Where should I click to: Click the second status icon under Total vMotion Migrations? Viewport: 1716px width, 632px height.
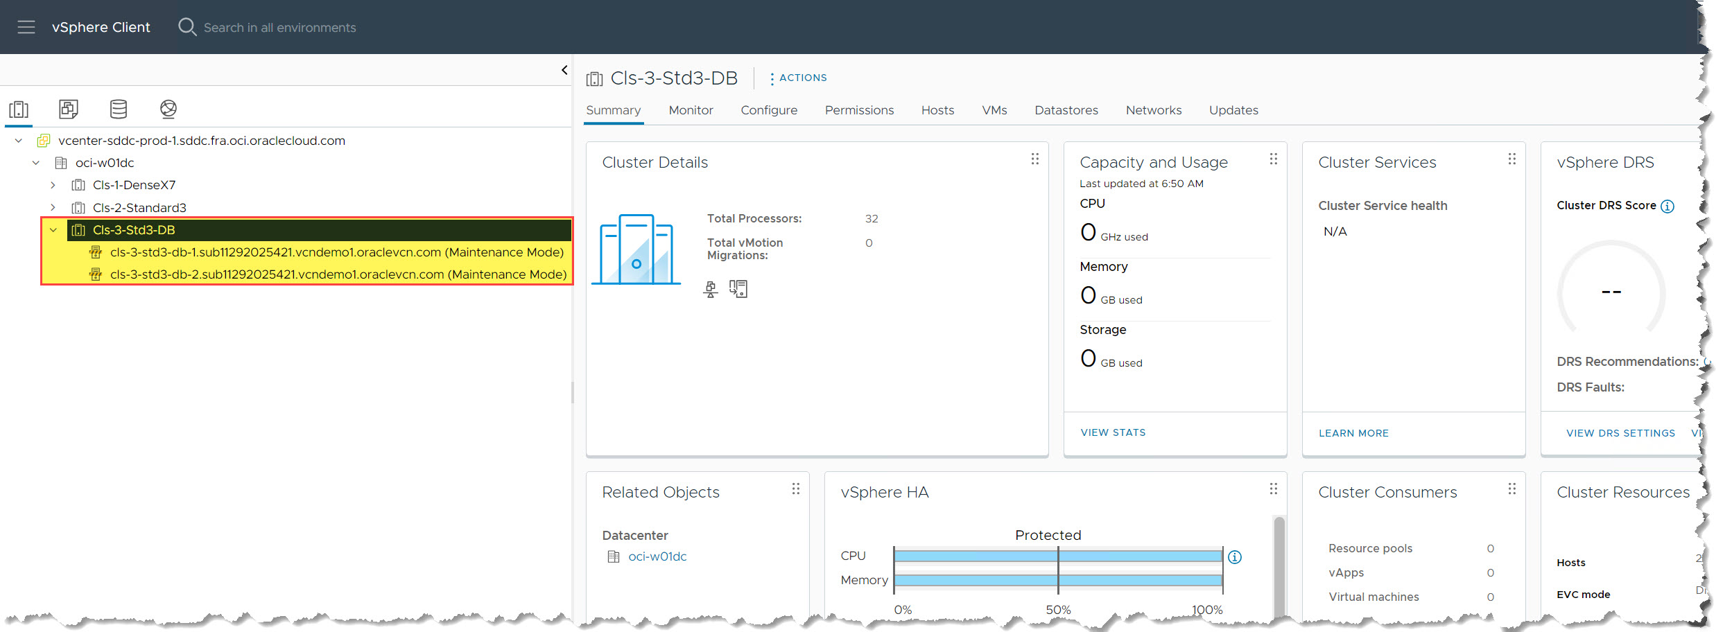[x=738, y=289]
